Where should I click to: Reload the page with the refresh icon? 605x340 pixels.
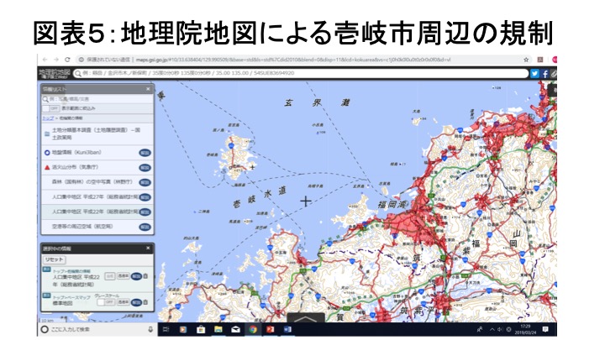(67, 60)
